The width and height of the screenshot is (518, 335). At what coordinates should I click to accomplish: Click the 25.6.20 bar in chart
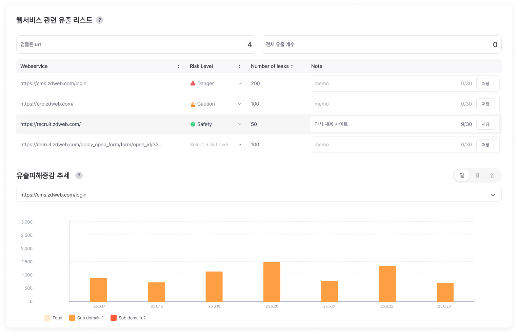[272, 282]
